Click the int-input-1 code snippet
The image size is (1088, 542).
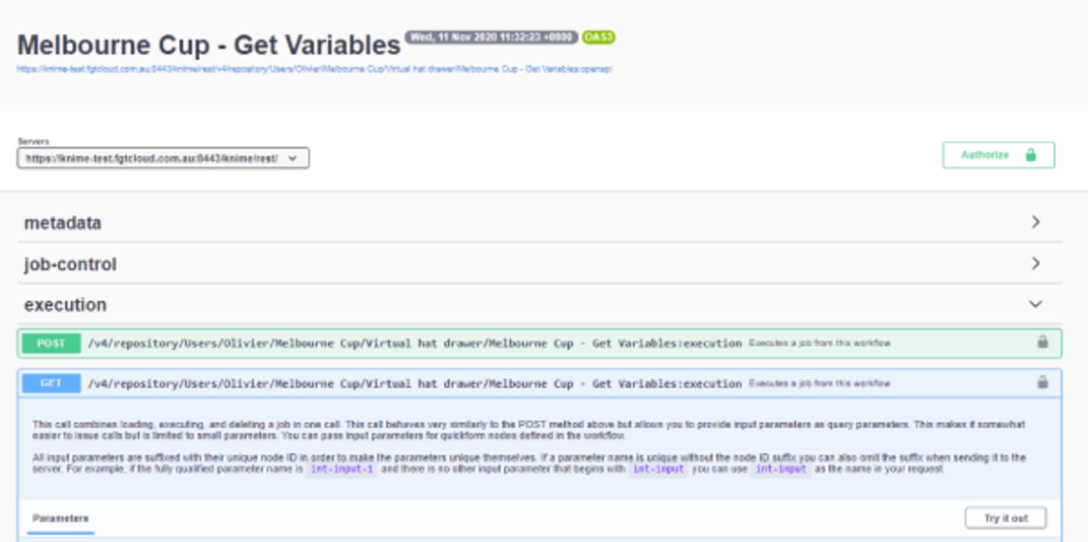point(341,470)
